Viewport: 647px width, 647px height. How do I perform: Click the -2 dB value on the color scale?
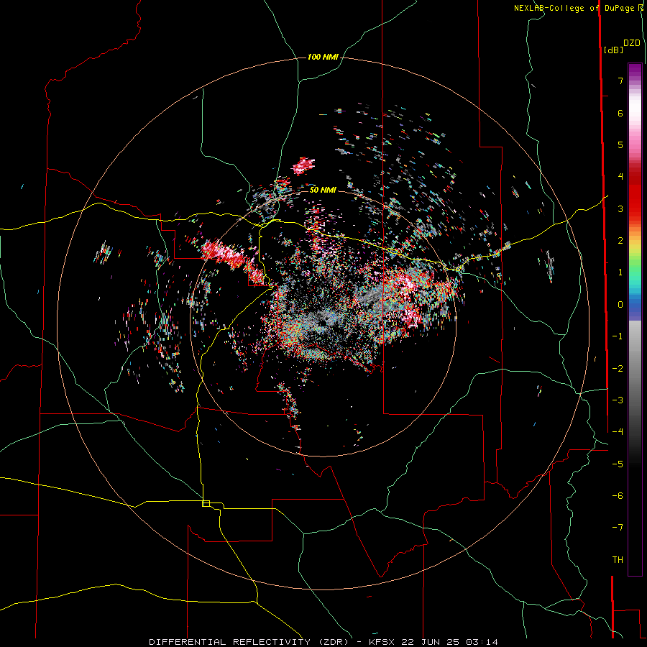tap(618, 369)
